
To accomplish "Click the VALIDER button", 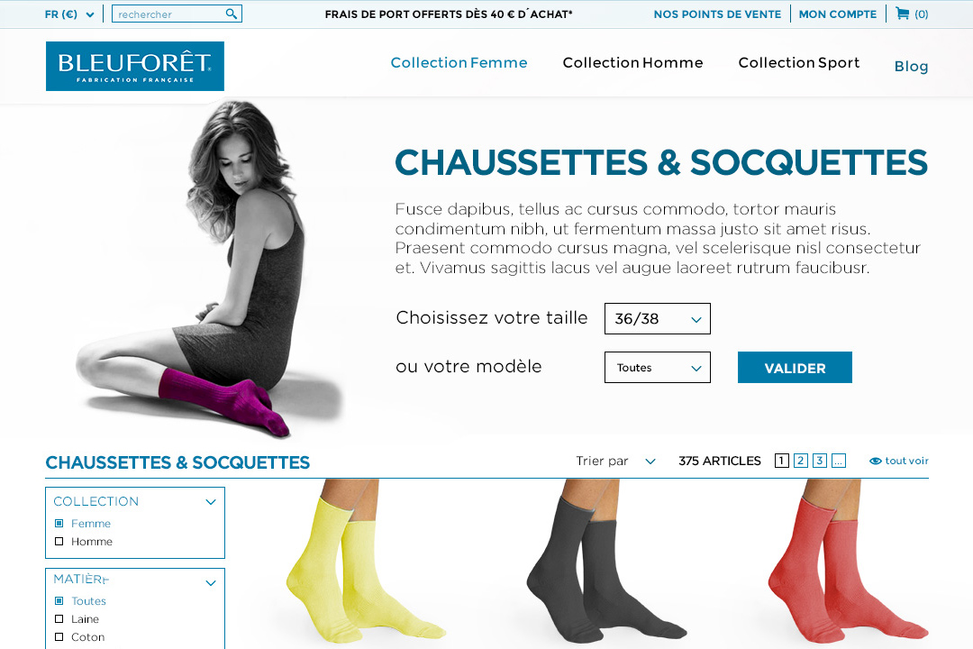I will click(795, 368).
